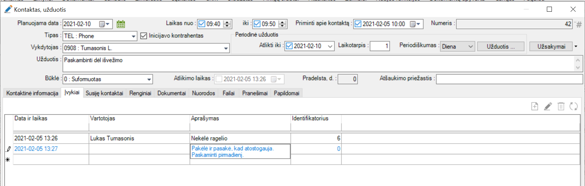The width and height of the screenshot is (585, 186).
Task: Open the Priminti apie kontaktą date picker
Action: tap(415, 24)
